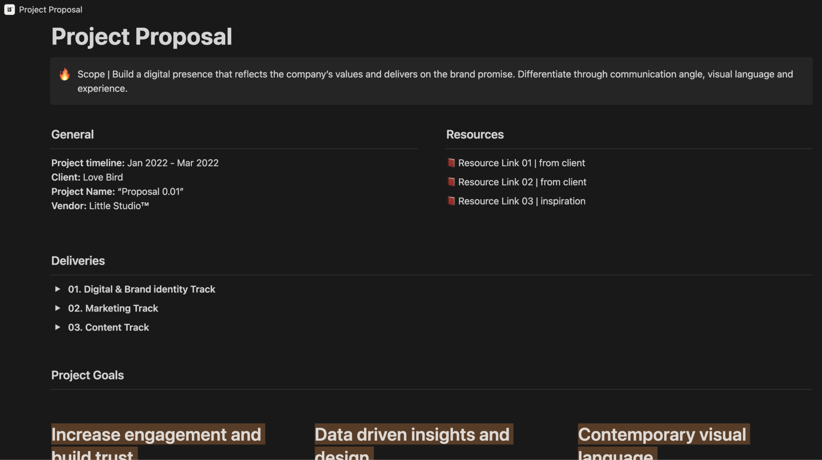Click the book icon beside Resource Link 03

click(451, 201)
